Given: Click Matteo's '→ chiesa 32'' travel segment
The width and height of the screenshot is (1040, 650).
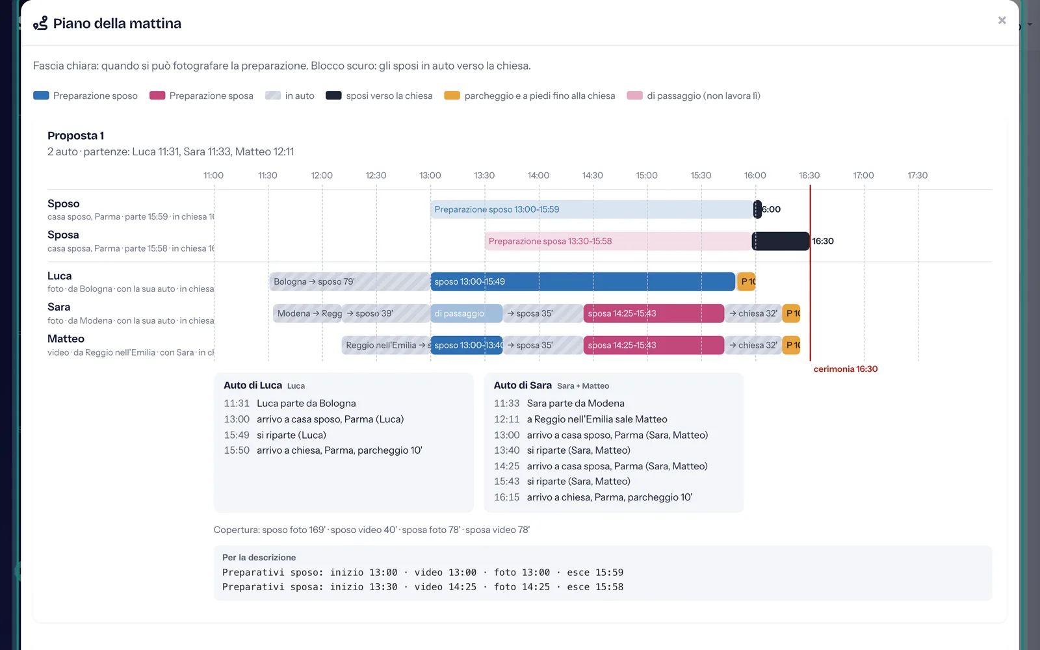Looking at the screenshot, I should click(x=753, y=345).
